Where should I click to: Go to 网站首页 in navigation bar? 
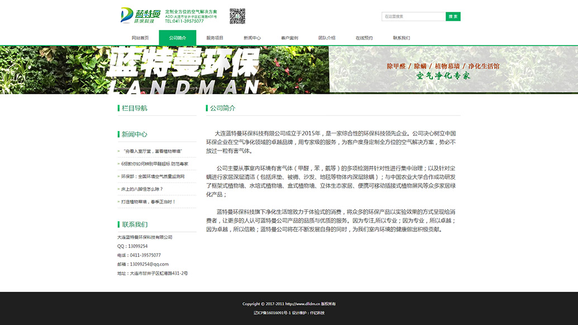coord(140,38)
